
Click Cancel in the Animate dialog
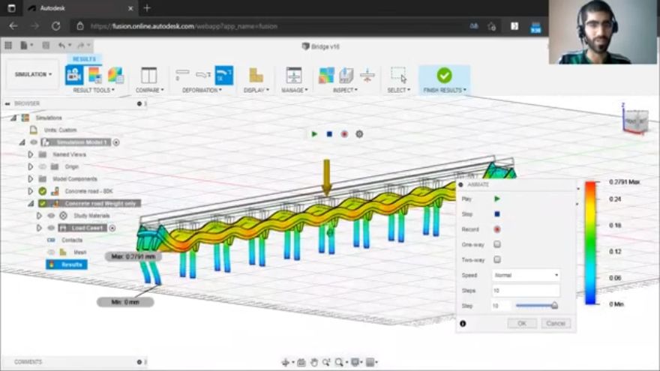(x=556, y=324)
